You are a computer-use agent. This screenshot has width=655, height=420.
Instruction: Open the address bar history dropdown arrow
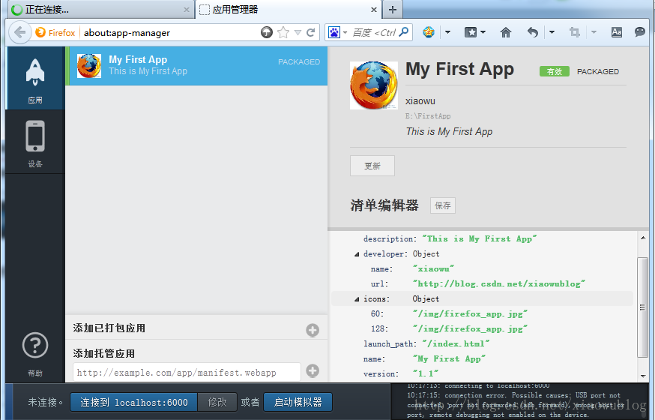pos(298,32)
